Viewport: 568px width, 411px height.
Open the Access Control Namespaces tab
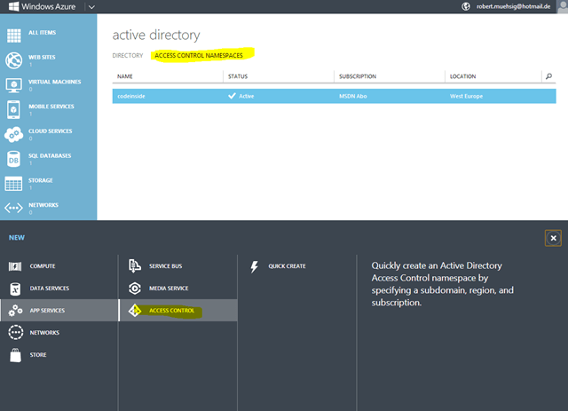click(x=199, y=55)
